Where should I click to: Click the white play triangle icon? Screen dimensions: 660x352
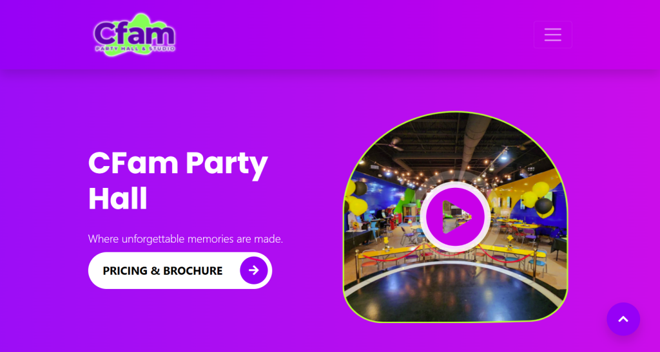tap(456, 217)
